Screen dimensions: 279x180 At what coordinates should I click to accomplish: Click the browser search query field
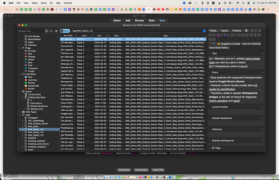137,31
